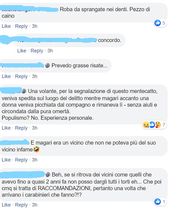Like the 'Una volante' comment
The width and height of the screenshot is (173, 209).
tap(6, 128)
